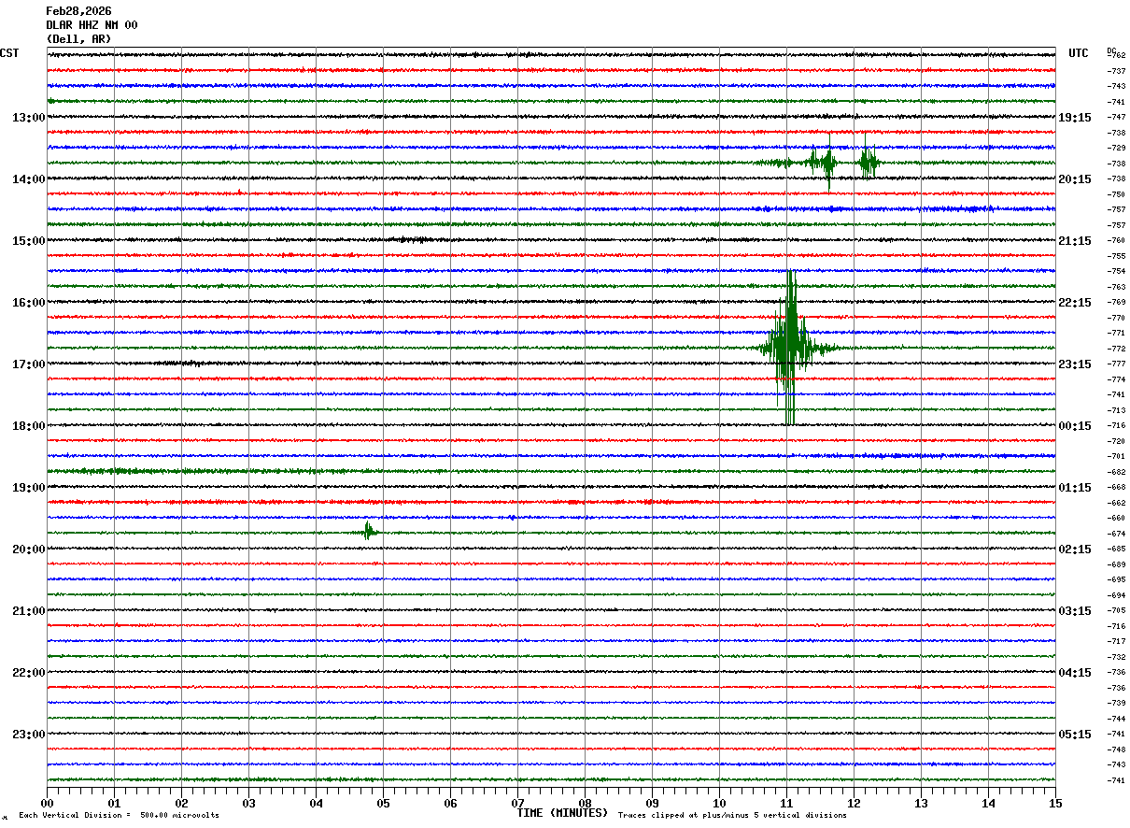The height and width of the screenshot is (828, 1130).
Task: Click the DLAR HHZ NM 00 station label
Action: click(x=92, y=25)
